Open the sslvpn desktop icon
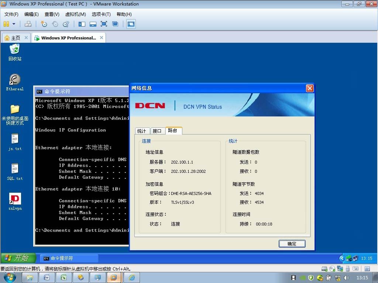Image resolution: width=378 pixels, height=283 pixels. click(x=15, y=202)
